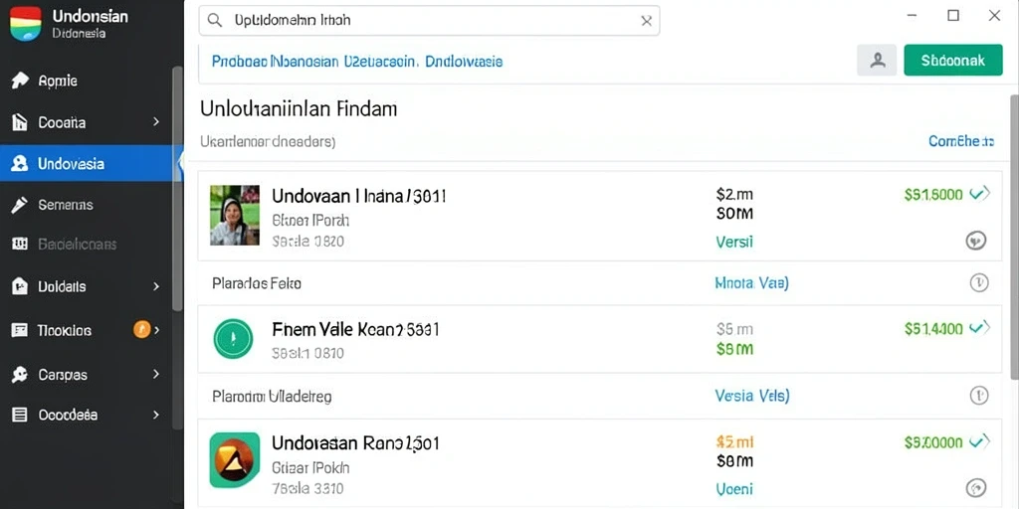Click the app logo beside Undonsian title
1019x509 pixels.
pos(25,24)
